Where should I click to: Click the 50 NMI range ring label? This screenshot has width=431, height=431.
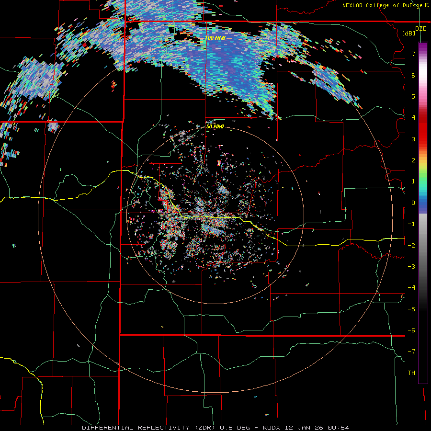pos(215,126)
